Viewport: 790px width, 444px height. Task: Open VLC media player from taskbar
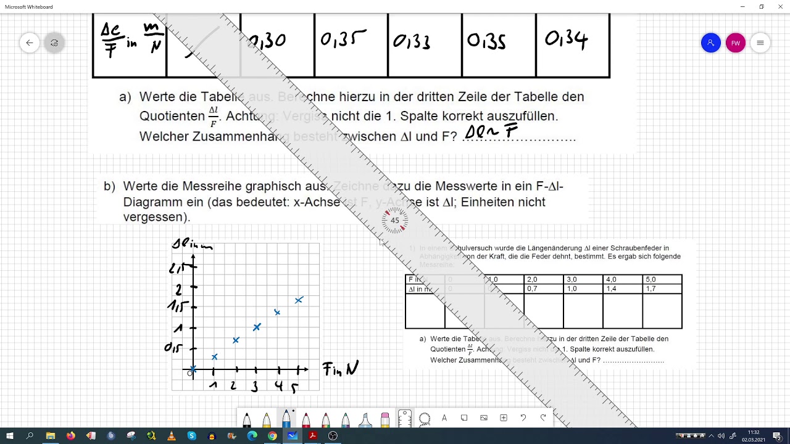172,436
